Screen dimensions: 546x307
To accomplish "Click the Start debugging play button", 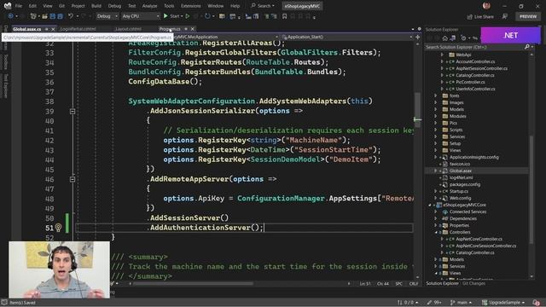I will [166, 16].
